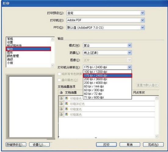Click printer icon beside 印刷黄色 ink
This screenshot has height=152, width=168.
click(61, 109)
